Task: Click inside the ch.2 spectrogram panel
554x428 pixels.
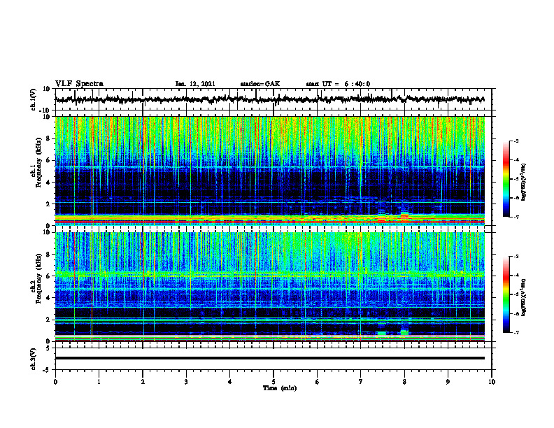Action: (x=269, y=287)
